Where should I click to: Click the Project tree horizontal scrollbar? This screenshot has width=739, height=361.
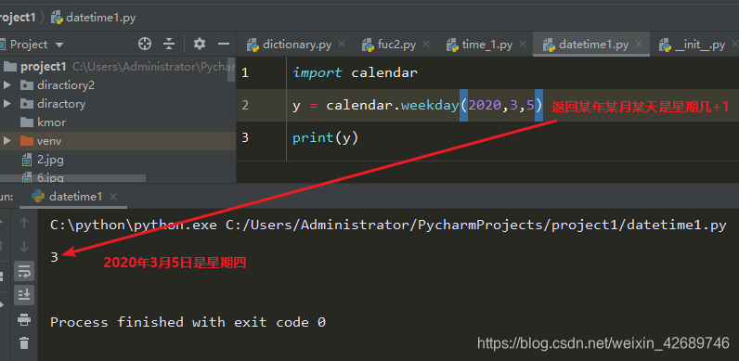(x=72, y=178)
